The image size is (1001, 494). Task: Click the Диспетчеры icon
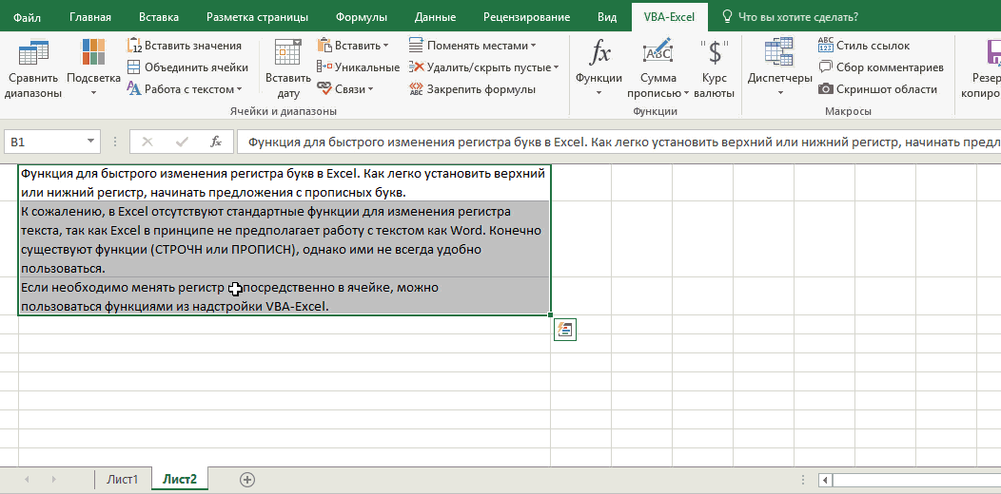click(x=779, y=52)
